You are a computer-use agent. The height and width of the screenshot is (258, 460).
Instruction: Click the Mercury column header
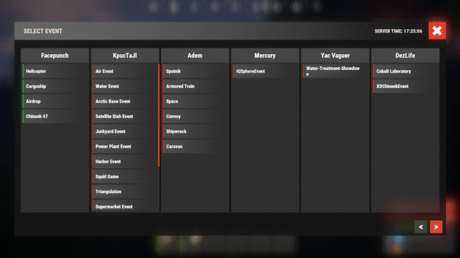tap(265, 55)
